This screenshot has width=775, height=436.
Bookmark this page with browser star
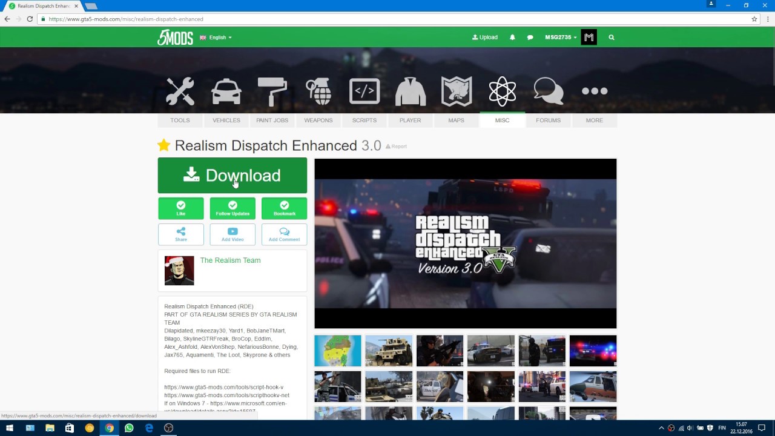(754, 19)
